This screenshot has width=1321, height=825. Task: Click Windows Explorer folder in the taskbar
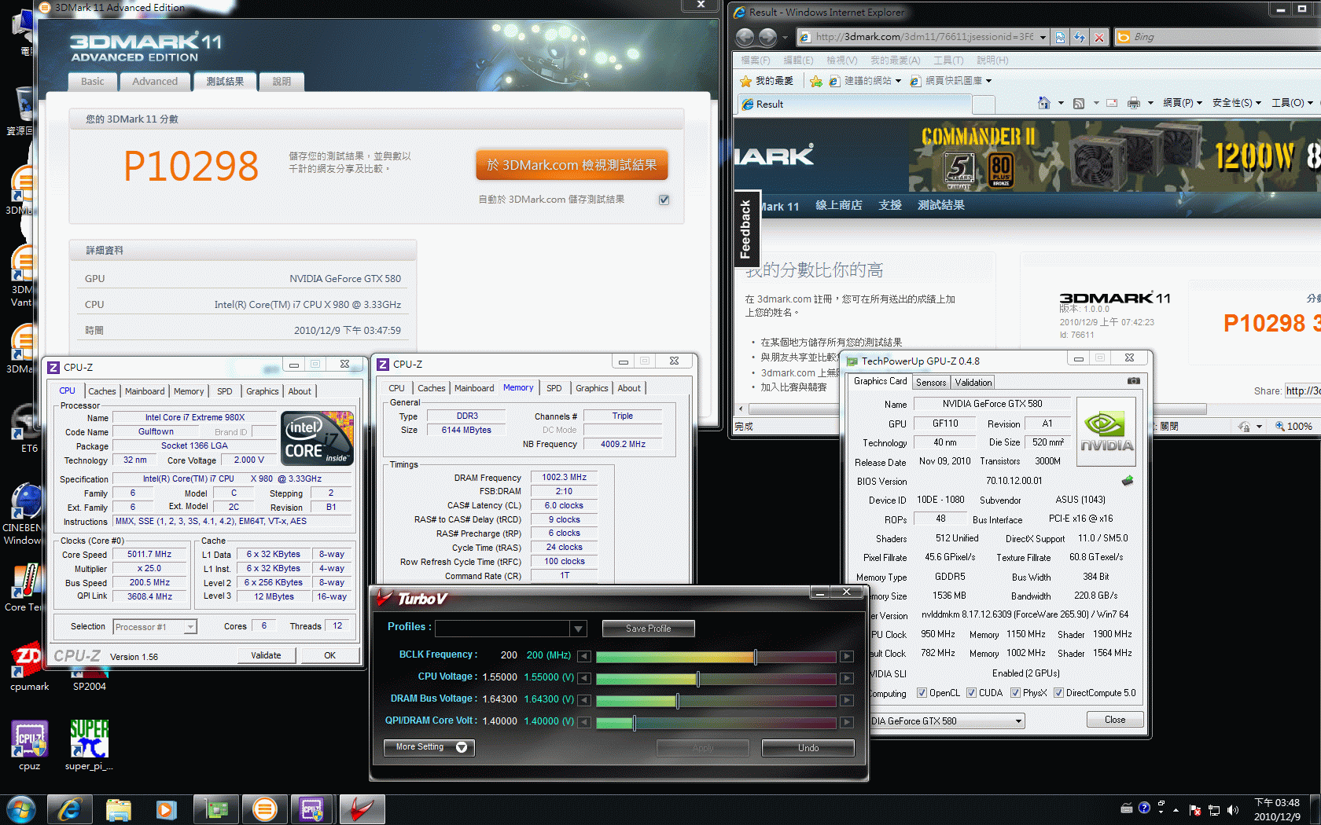[119, 809]
